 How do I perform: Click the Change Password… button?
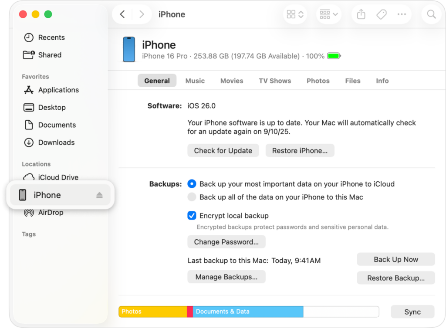coord(226,242)
